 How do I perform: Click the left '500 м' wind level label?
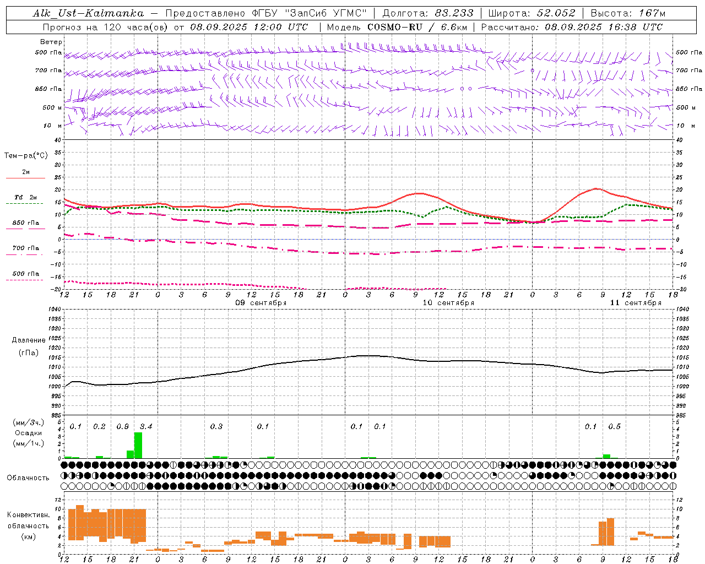tap(53, 107)
